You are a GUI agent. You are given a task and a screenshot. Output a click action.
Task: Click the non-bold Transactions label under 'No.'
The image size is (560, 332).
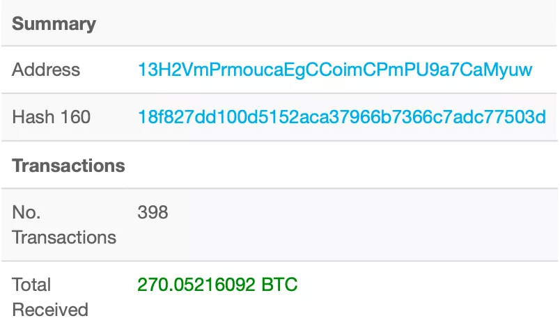click(x=64, y=237)
